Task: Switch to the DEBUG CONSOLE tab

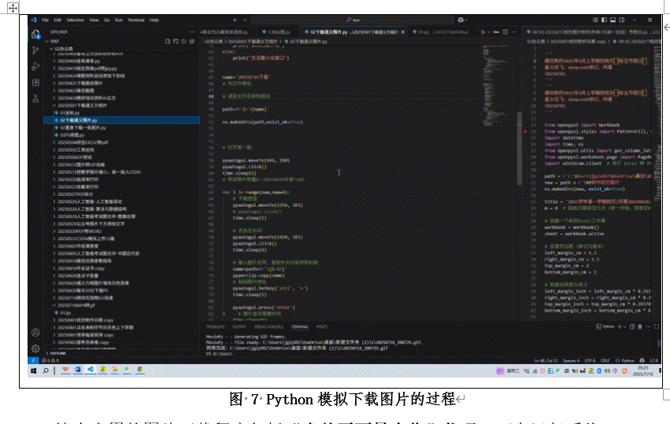Action: point(268,326)
